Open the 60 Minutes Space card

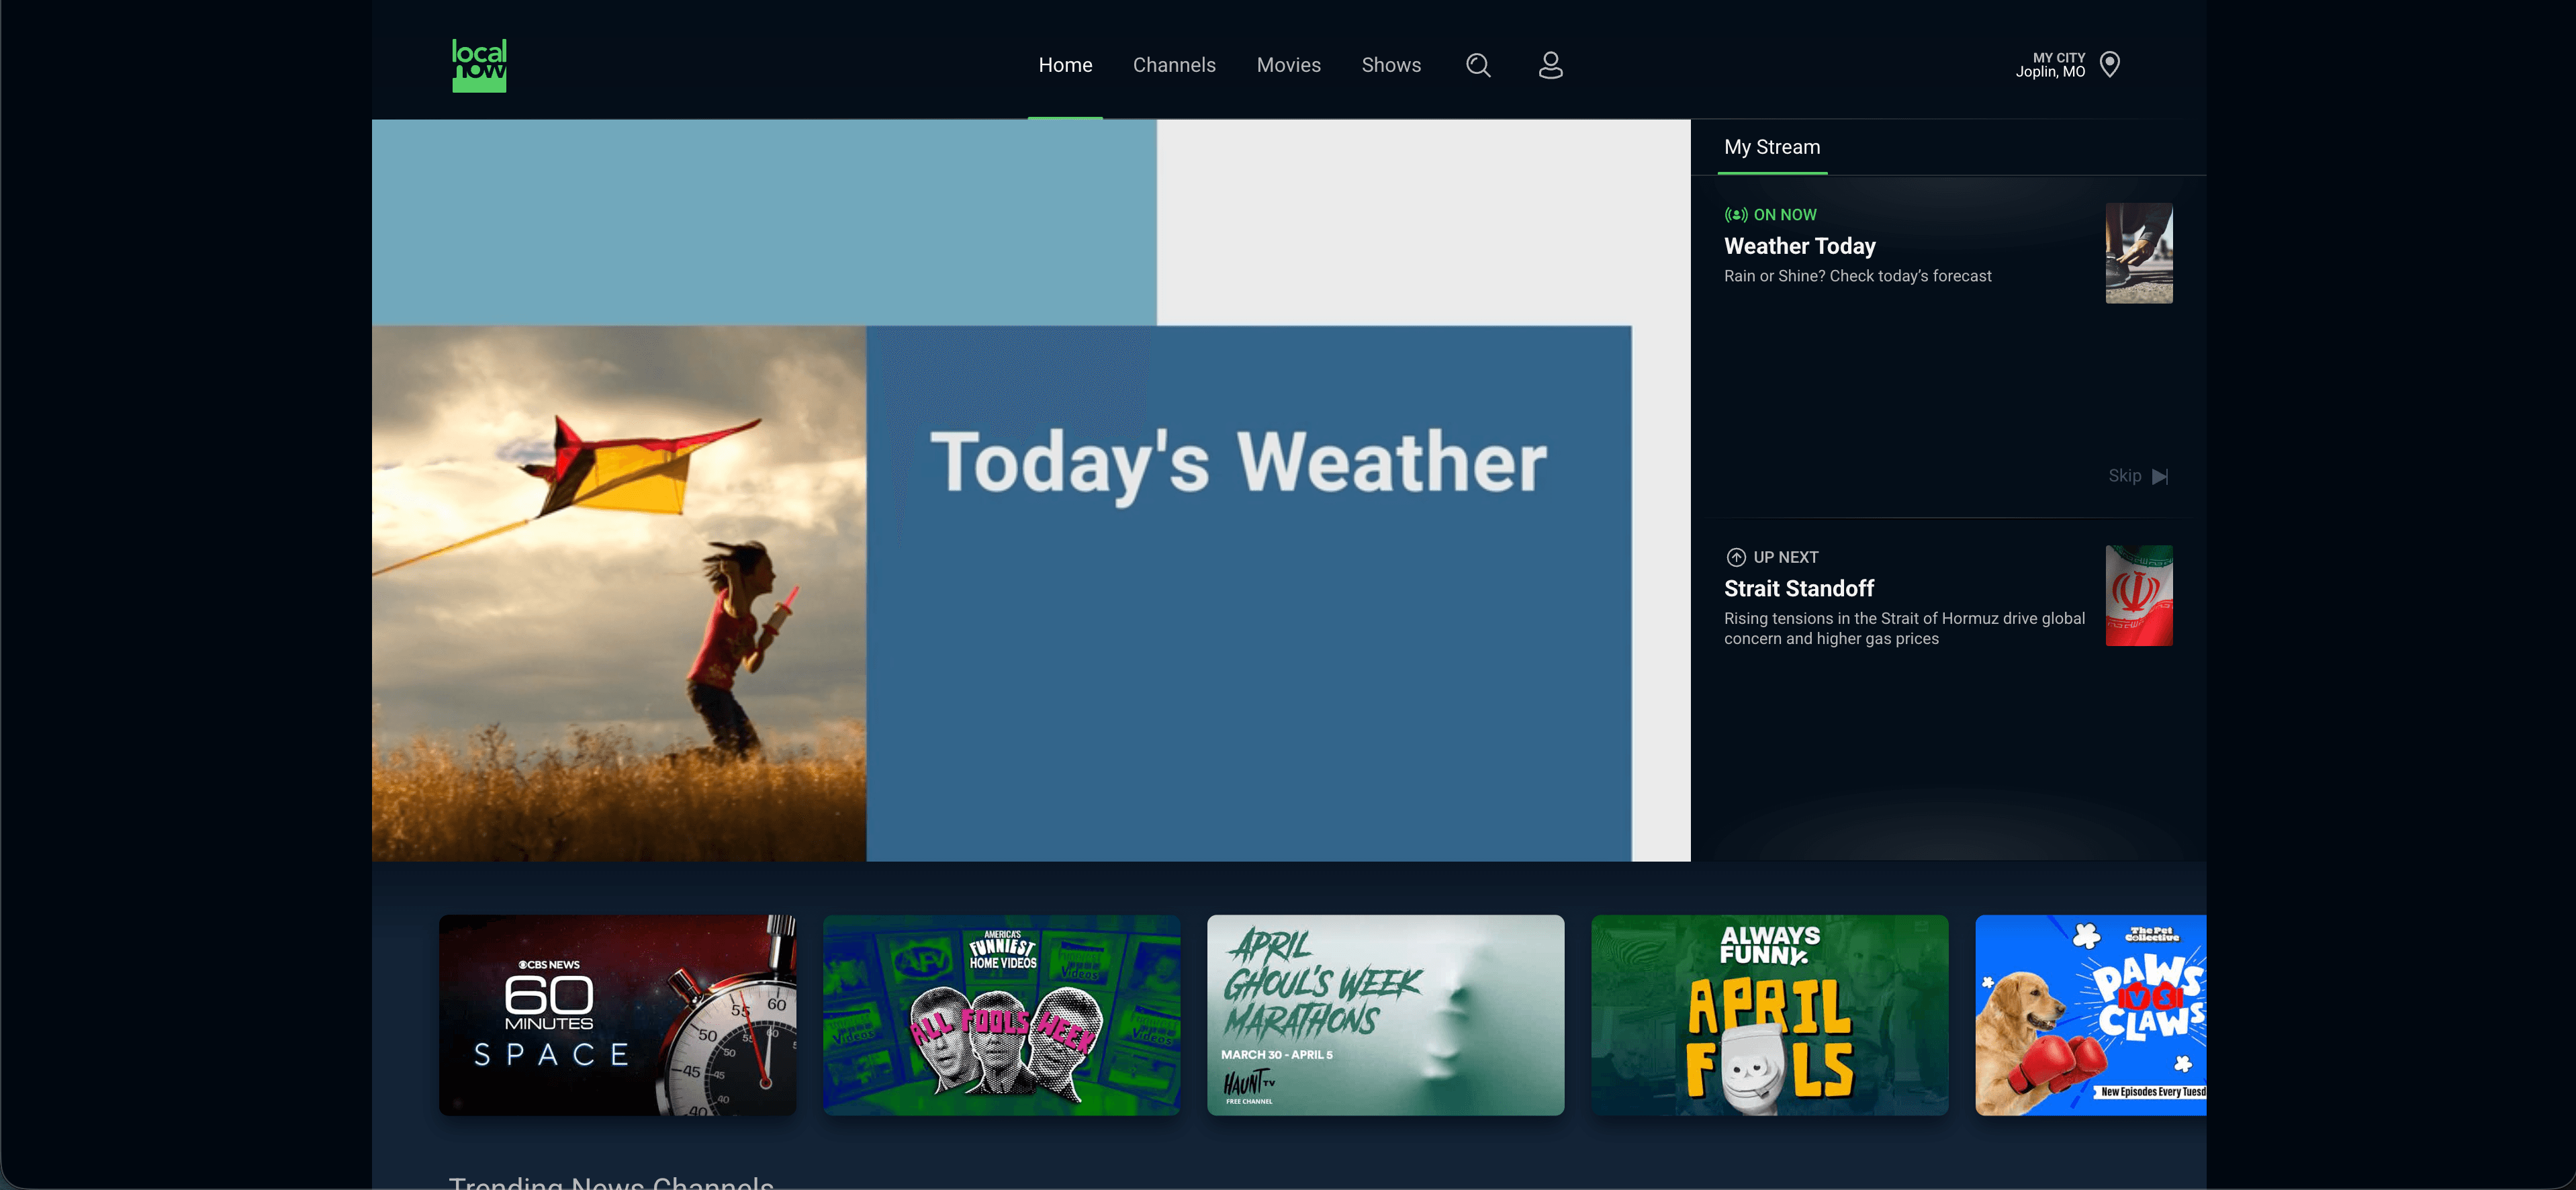(x=618, y=1015)
